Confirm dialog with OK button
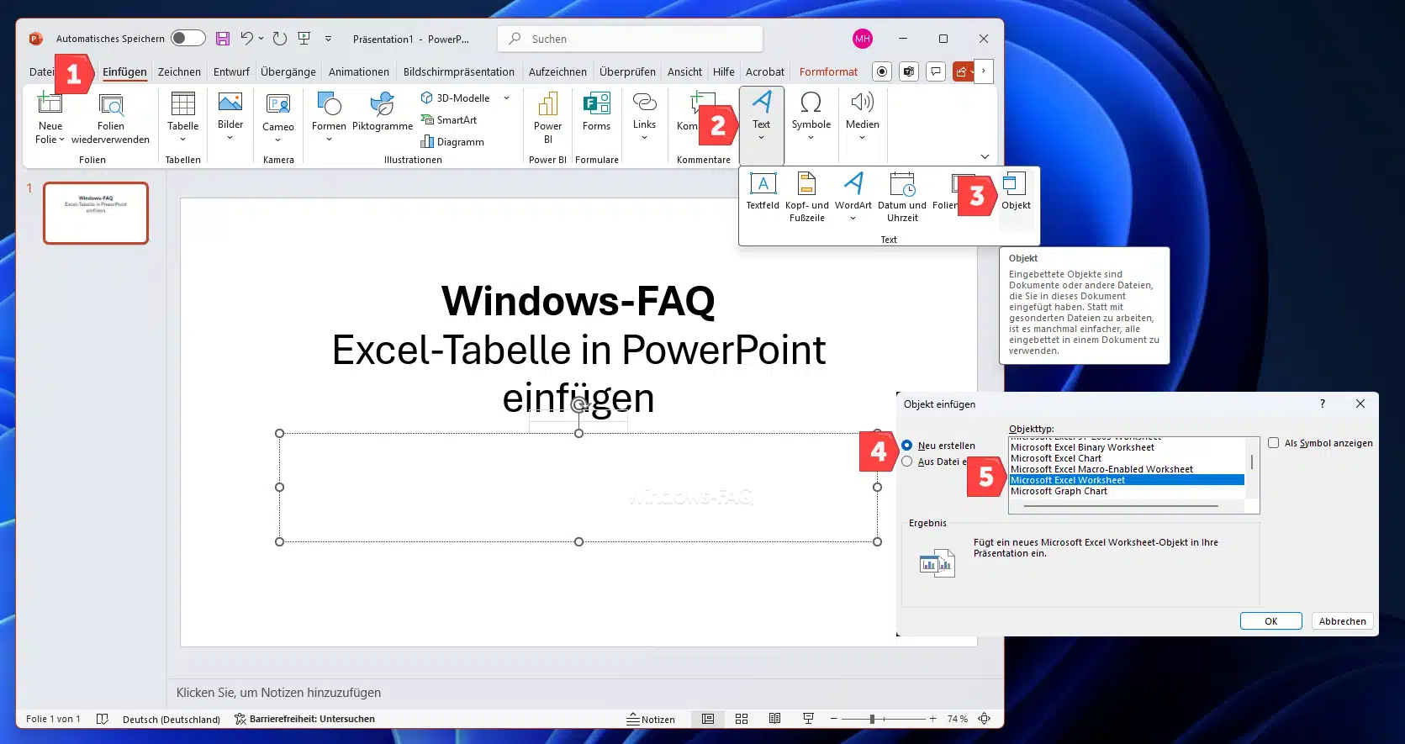1405x744 pixels. tap(1270, 621)
